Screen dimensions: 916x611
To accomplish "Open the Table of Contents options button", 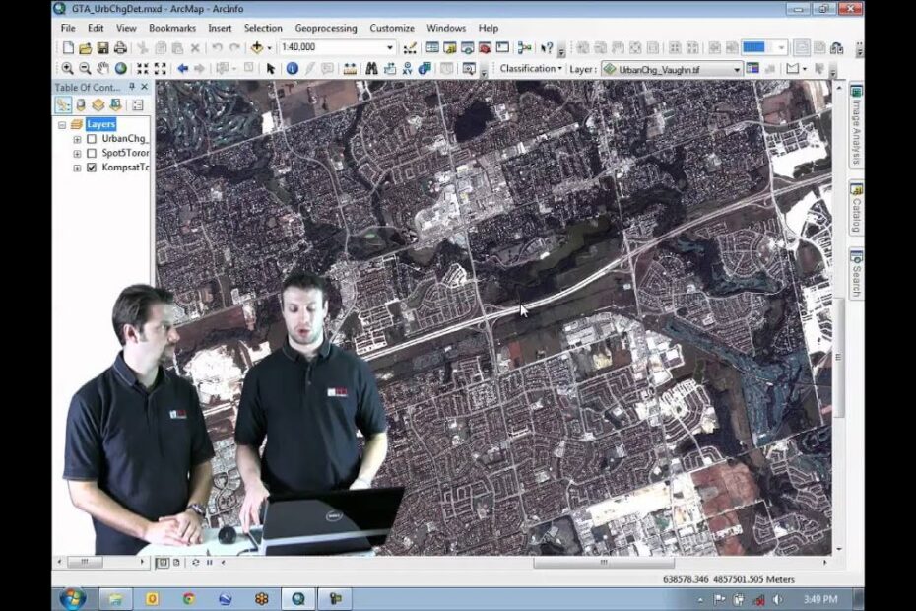I will point(138,105).
